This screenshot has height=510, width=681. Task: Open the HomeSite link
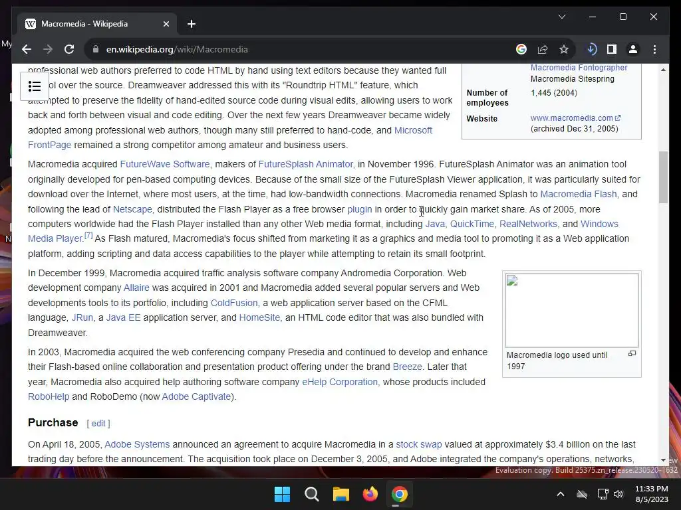pos(259,318)
